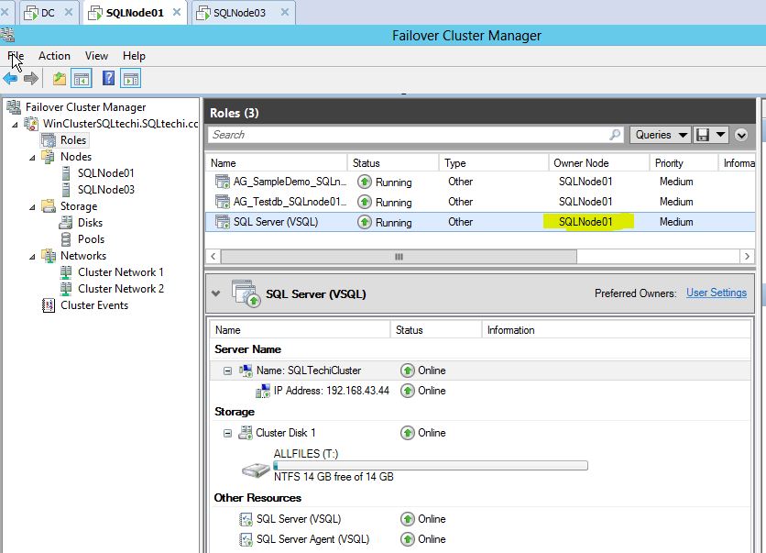Click the Cluster Network 1 icon in the tree

(65, 272)
